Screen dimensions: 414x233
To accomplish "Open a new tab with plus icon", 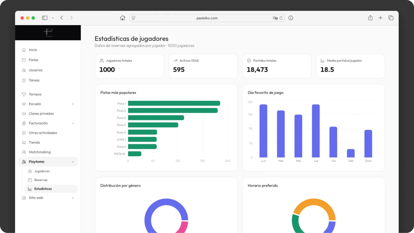I will tap(380, 18).
